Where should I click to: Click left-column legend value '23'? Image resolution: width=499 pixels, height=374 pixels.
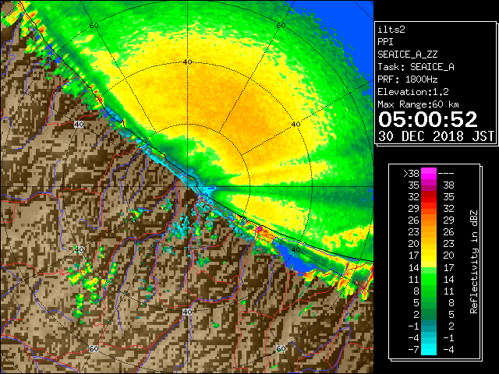(x=414, y=232)
